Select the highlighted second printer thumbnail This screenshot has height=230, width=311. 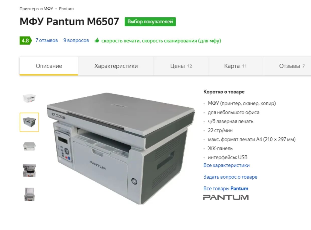coord(29,122)
